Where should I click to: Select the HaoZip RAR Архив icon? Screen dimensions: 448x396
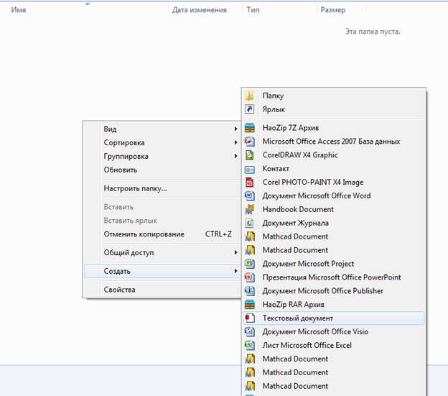tap(250, 305)
